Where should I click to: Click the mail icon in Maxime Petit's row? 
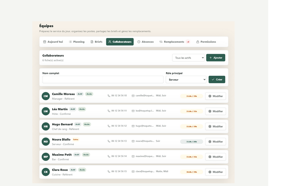(133, 156)
